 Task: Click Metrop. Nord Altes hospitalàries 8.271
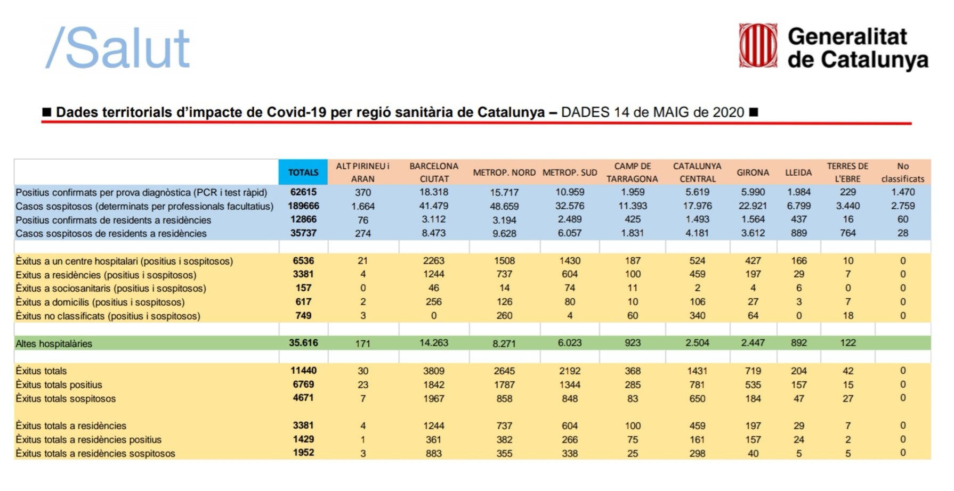(504, 343)
